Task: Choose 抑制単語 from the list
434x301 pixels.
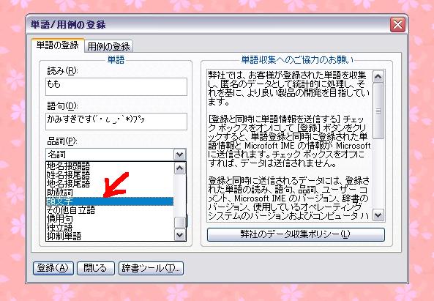Action: 110,237
